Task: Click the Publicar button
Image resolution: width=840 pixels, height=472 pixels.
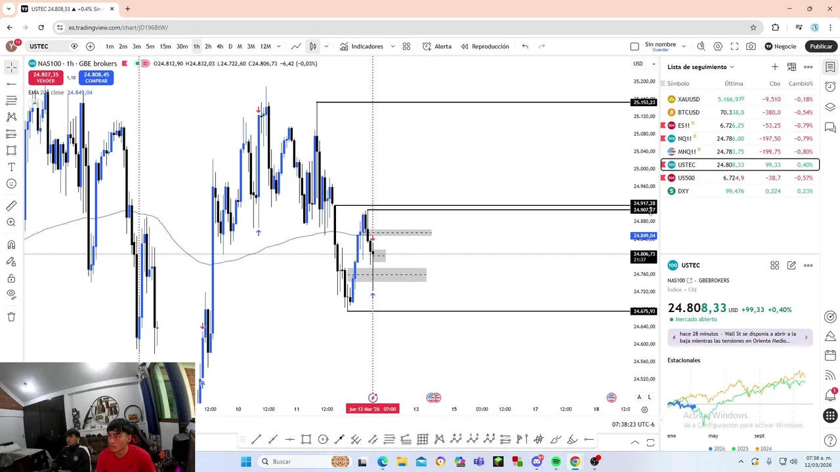Action: 821,47
